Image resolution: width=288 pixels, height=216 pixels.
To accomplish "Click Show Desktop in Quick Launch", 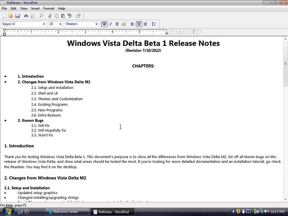I will (20, 212).
